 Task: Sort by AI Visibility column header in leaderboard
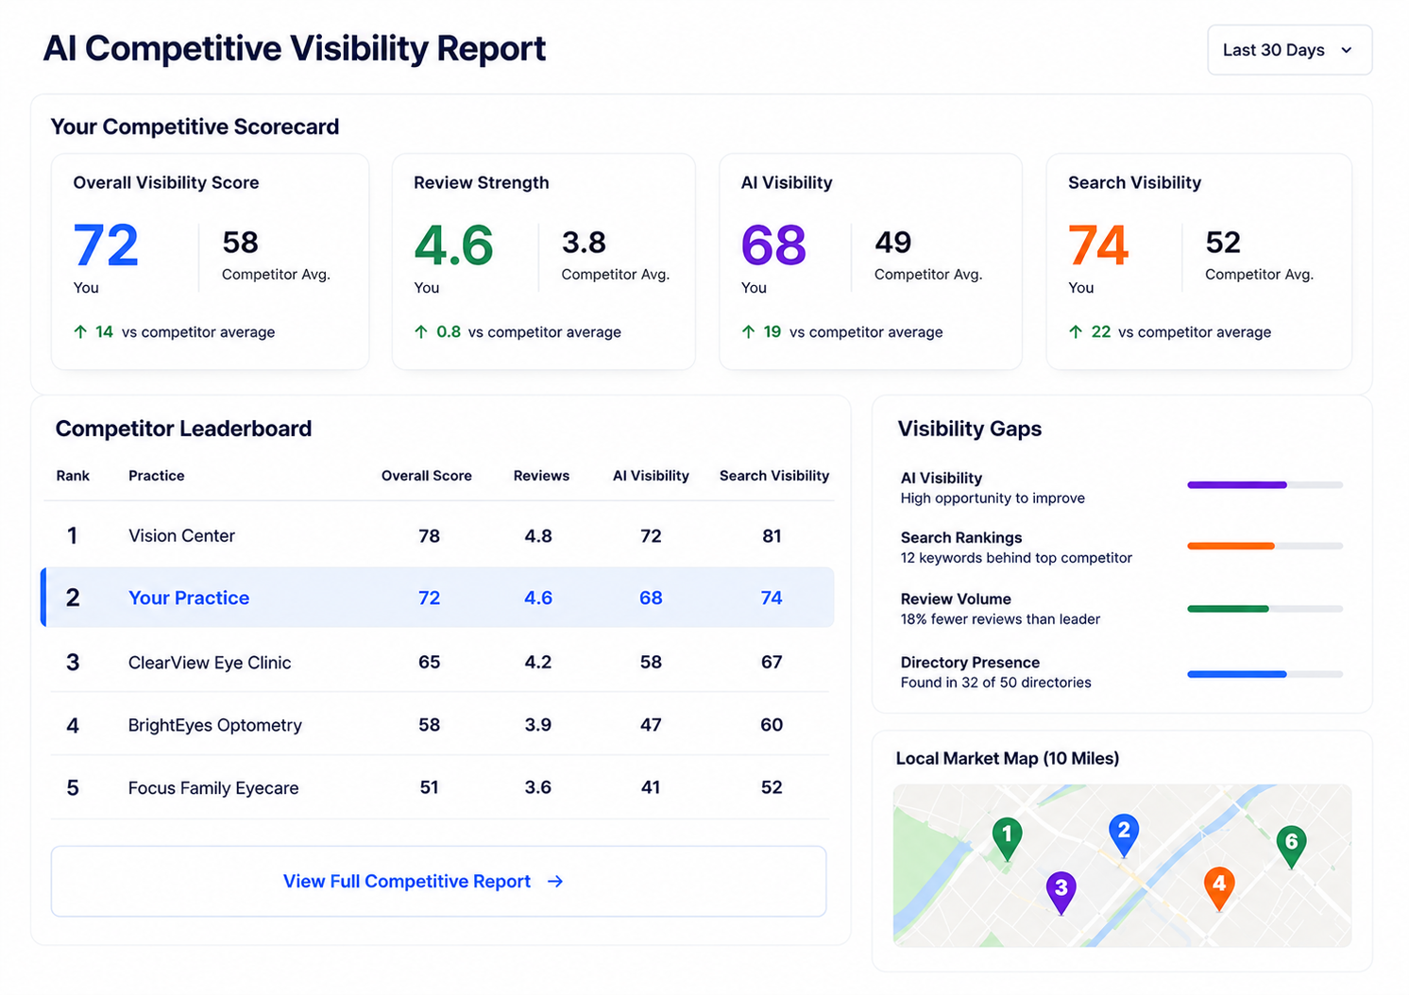tap(651, 476)
